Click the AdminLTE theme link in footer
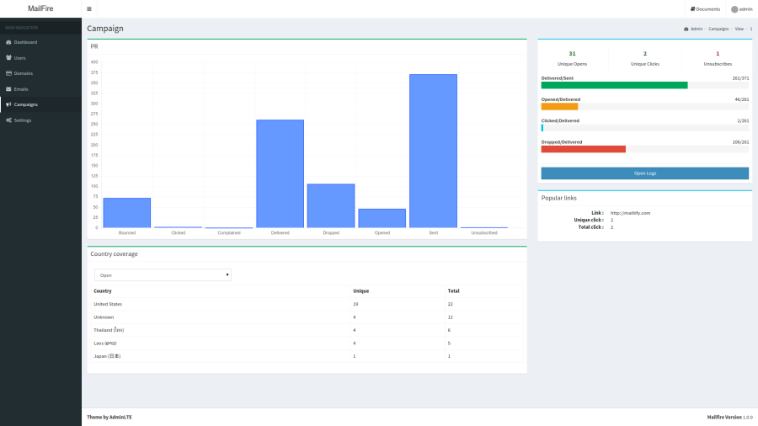The height and width of the screenshot is (426, 758). (120, 418)
